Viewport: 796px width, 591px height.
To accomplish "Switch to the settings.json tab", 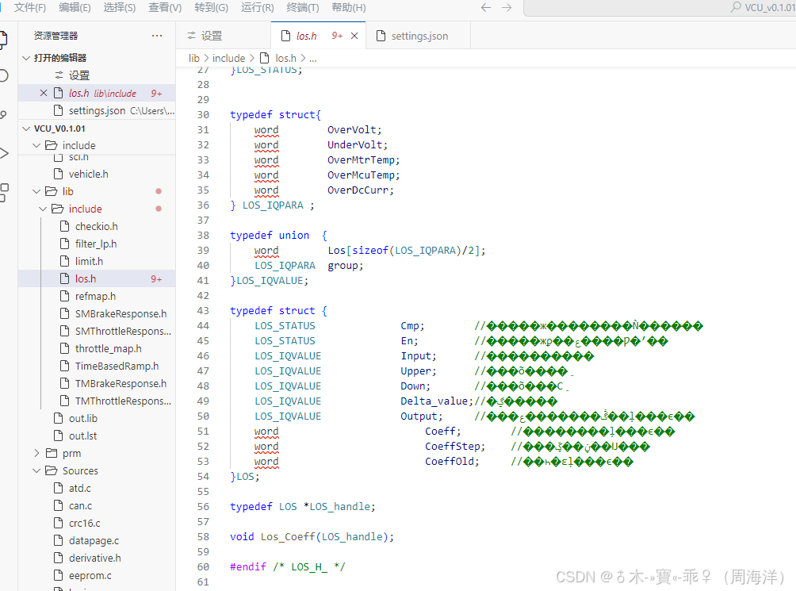I will pos(419,36).
